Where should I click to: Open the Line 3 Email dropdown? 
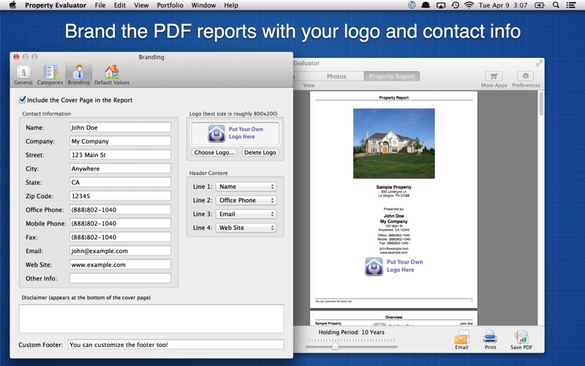(x=246, y=214)
